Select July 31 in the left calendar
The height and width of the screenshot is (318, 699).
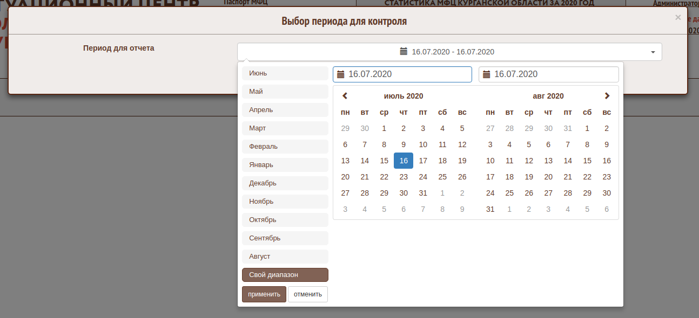(x=423, y=193)
